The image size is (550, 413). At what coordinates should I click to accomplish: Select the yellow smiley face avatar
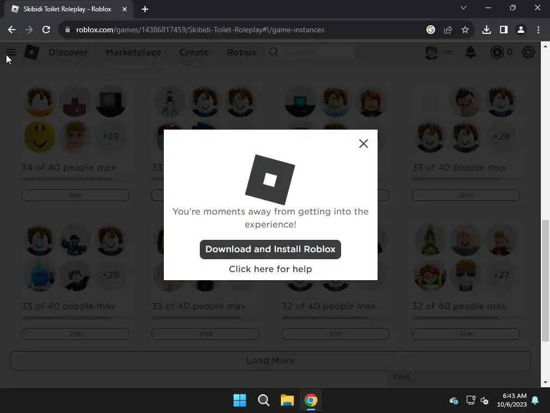click(39, 136)
